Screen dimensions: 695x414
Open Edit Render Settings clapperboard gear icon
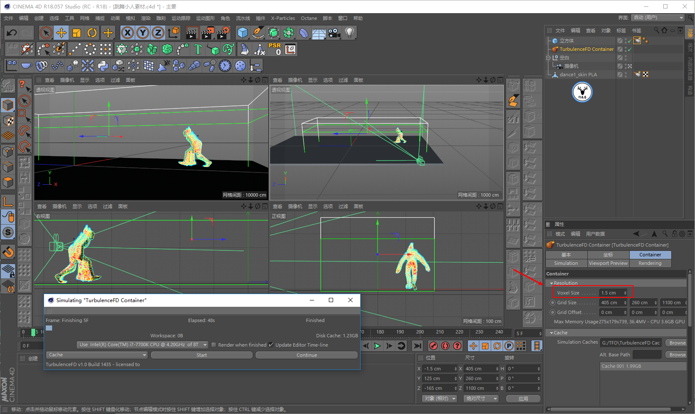(223, 33)
